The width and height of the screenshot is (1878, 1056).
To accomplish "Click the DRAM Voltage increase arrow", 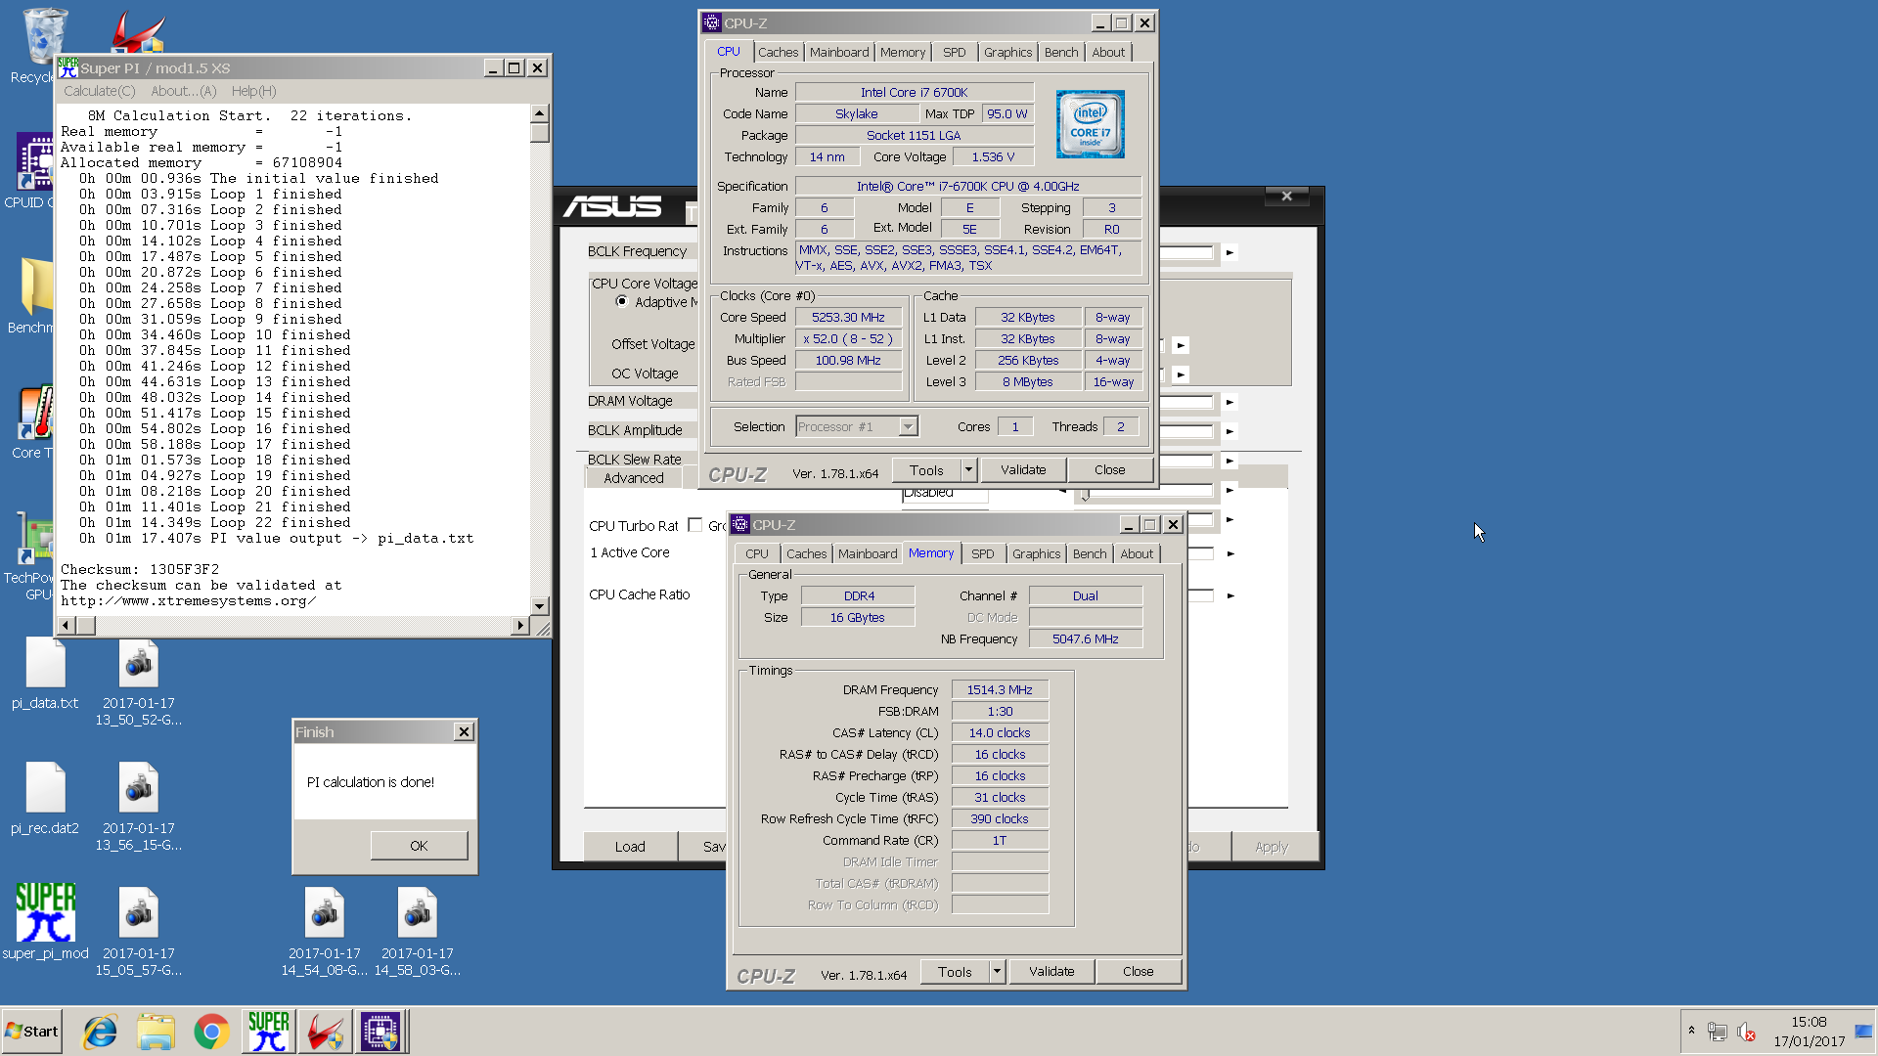I will point(1230,402).
